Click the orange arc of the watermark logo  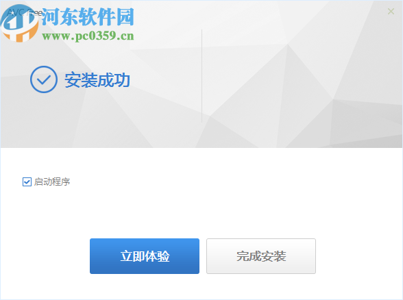point(28,35)
